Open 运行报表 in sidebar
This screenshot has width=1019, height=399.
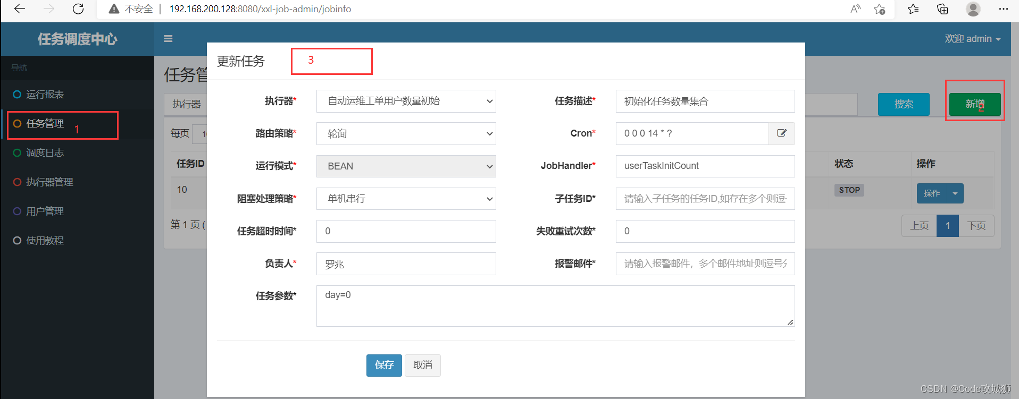coord(78,95)
